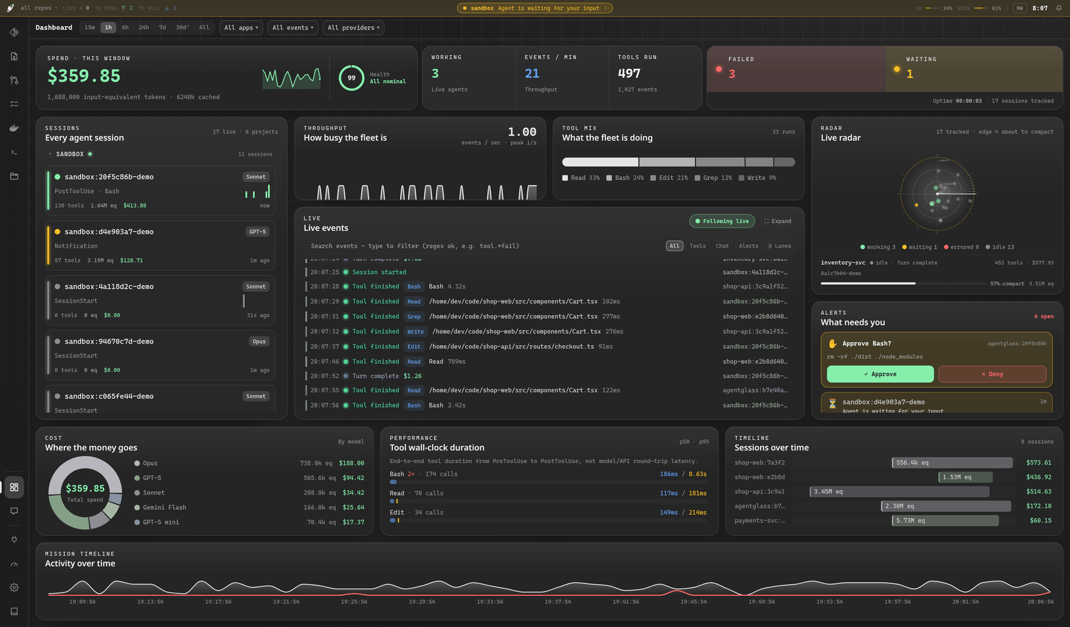Open the All events dropdown
Screen dimensions: 1070x627
pos(293,27)
